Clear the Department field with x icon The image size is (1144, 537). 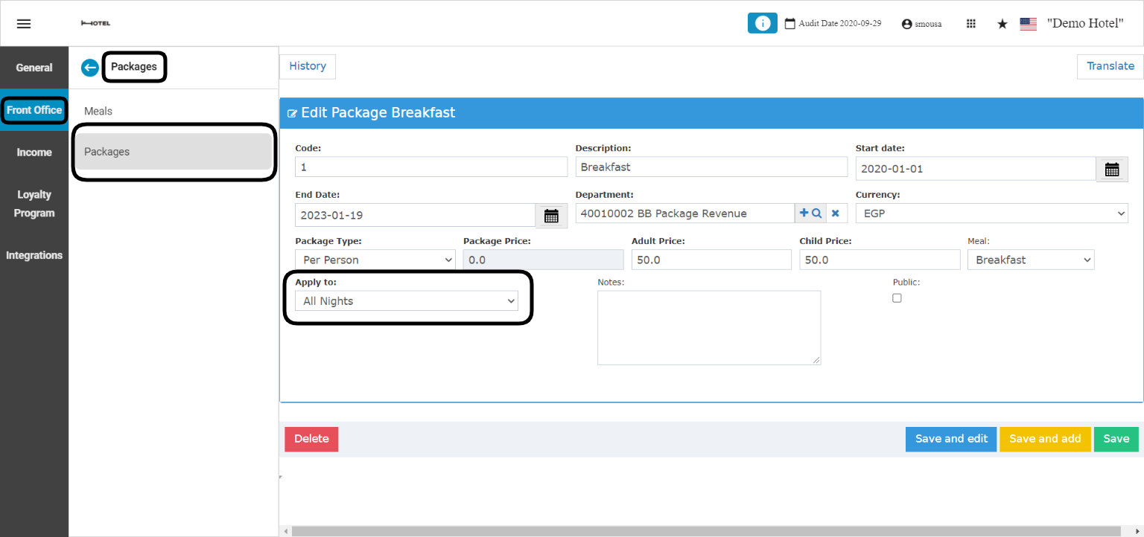point(835,213)
